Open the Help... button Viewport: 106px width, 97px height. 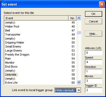pyautogui.click(x=93, y=34)
